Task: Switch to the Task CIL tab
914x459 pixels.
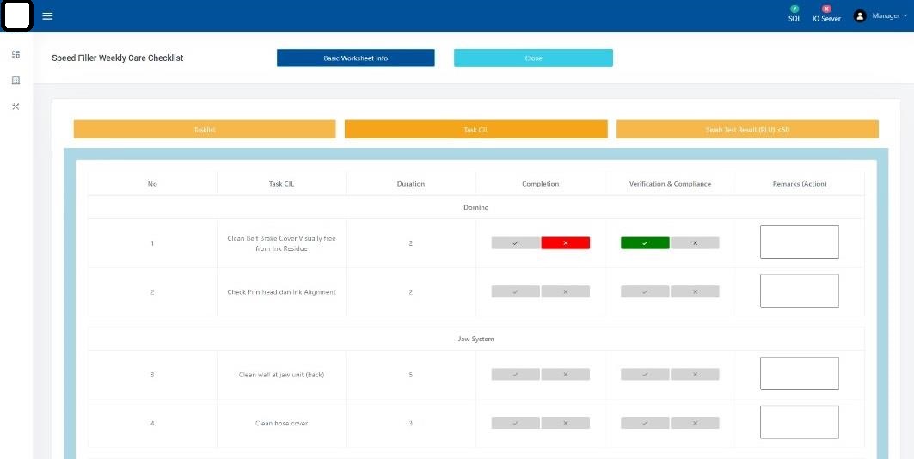Action: [x=475, y=129]
